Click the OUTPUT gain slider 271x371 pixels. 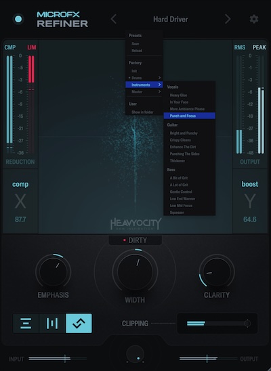(x=208, y=359)
